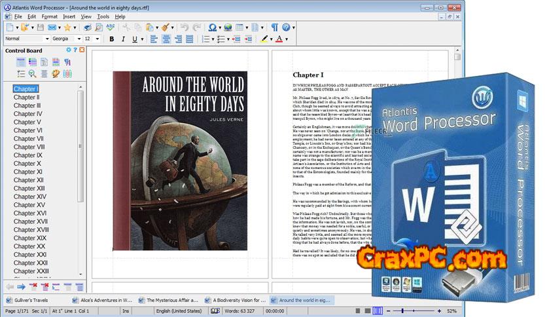Open the Format menu
The image size is (547, 317).
pyautogui.click(x=49, y=16)
